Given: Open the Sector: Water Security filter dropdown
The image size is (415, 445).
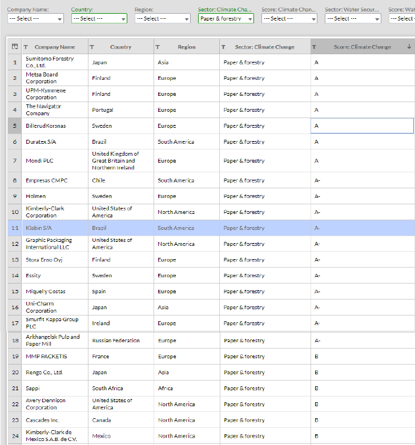Looking at the screenshot, I should [x=353, y=19].
